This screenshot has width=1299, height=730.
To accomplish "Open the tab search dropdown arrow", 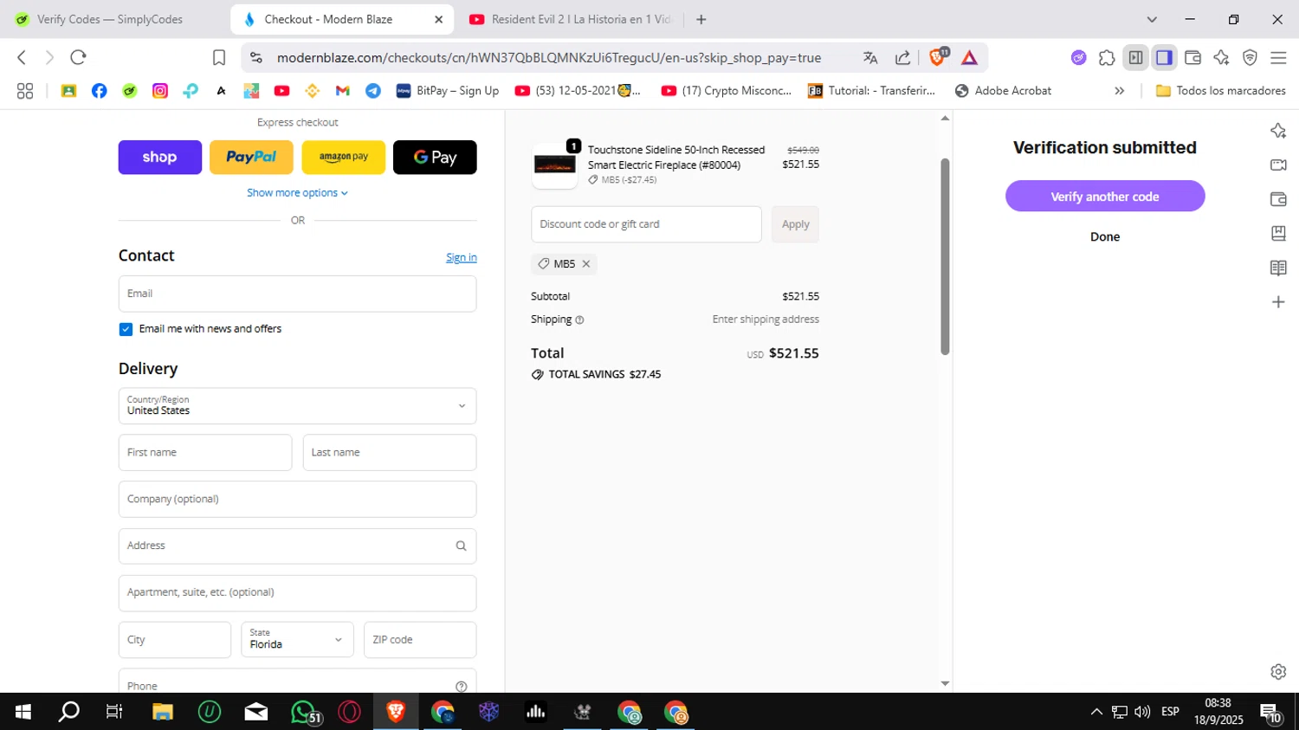I will [1152, 19].
